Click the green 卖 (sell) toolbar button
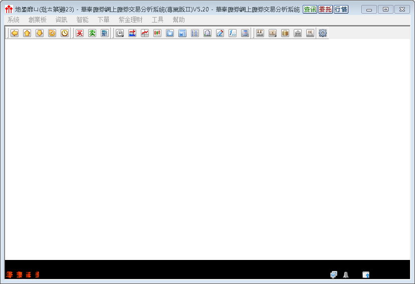The height and width of the screenshot is (284, 415). click(x=92, y=33)
